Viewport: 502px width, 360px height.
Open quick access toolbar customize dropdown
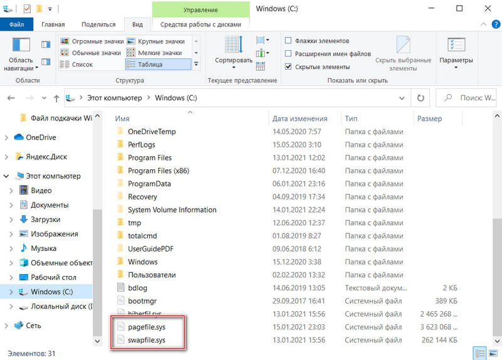[x=50, y=9]
